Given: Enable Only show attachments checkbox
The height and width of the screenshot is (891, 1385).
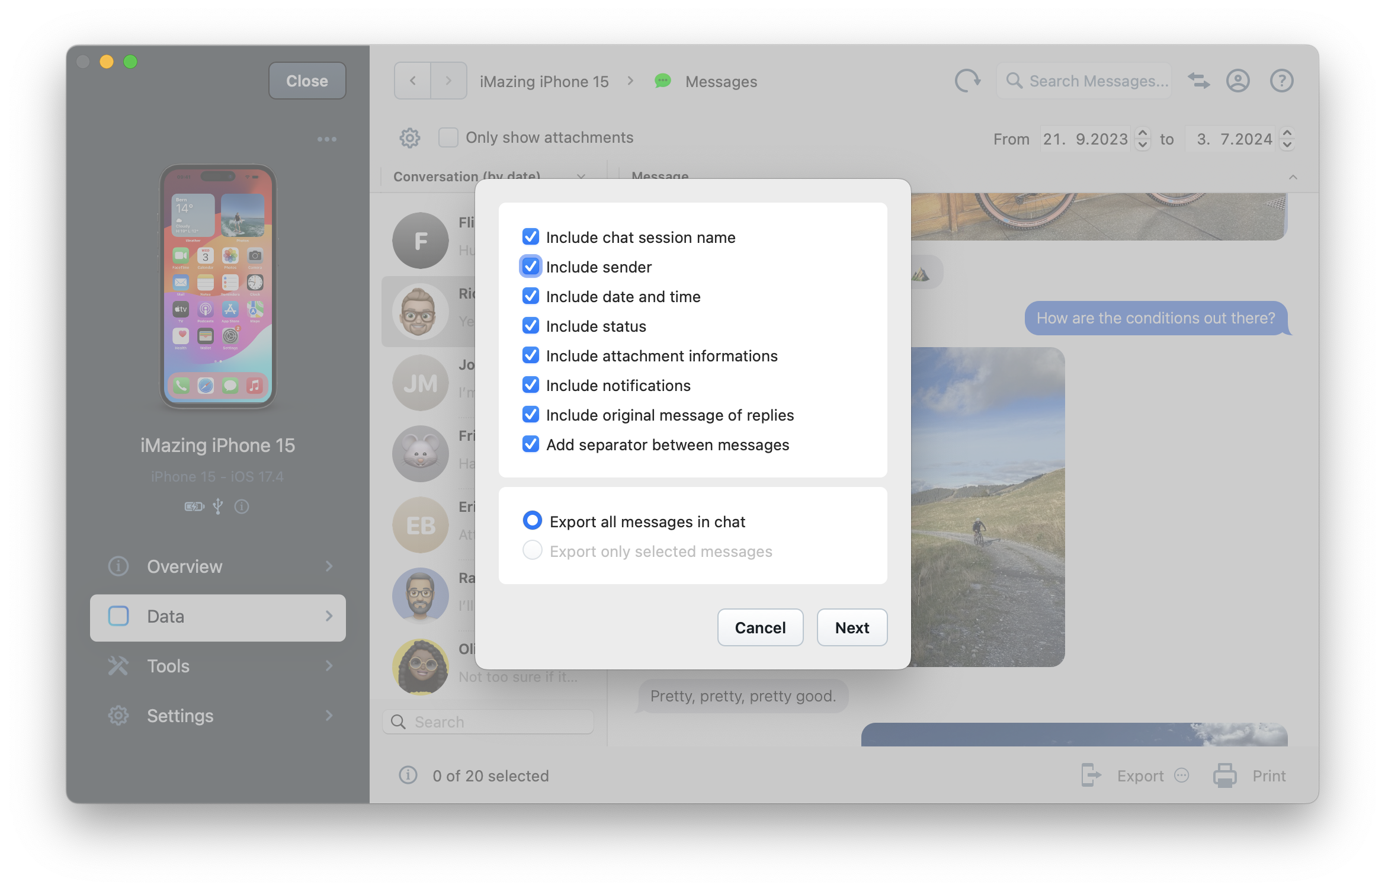Looking at the screenshot, I should click(448, 137).
